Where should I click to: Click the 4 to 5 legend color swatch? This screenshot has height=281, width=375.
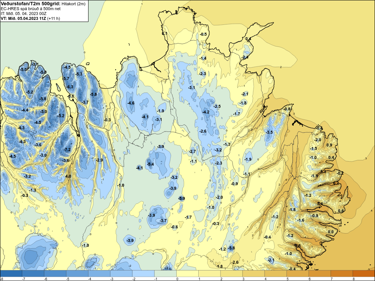[276, 273]
